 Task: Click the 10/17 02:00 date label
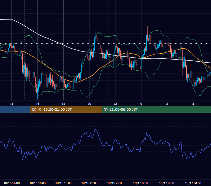[x=167, y=183]
